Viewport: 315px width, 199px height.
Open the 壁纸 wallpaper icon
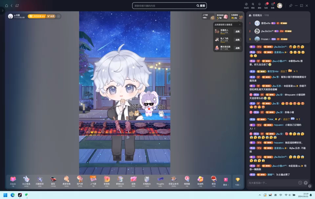click(x=253, y=6)
